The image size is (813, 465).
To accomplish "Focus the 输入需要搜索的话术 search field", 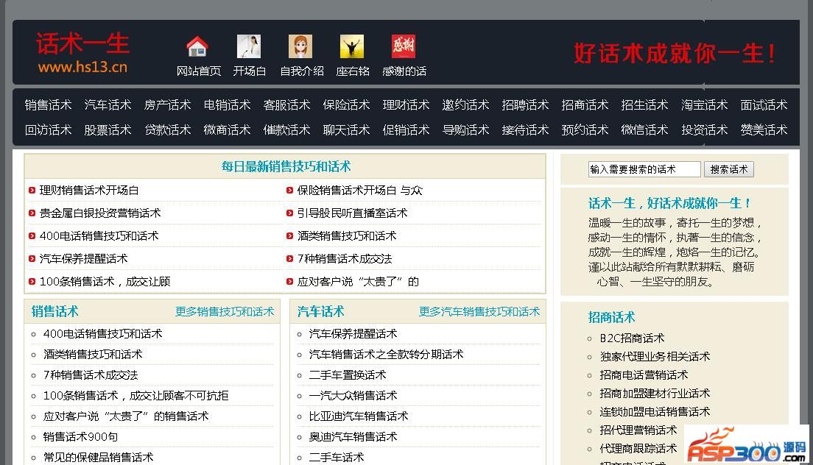I will tap(644, 169).
